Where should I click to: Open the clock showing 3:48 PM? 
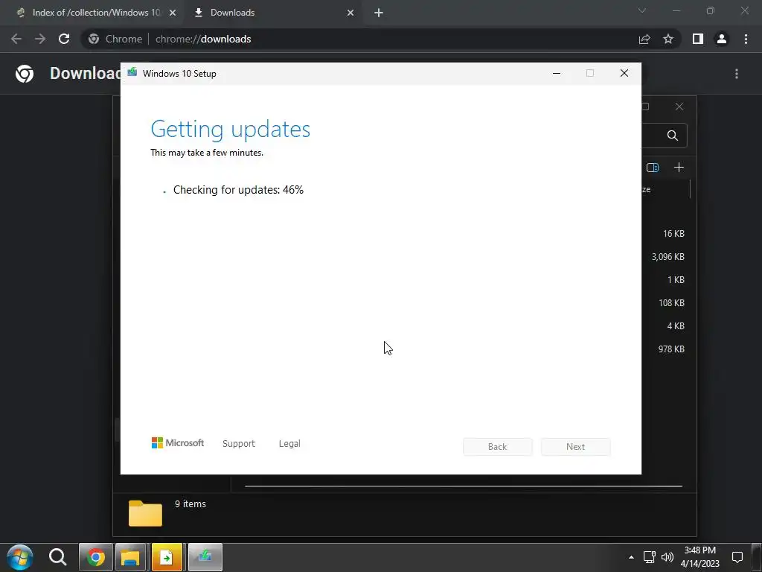tap(699, 557)
